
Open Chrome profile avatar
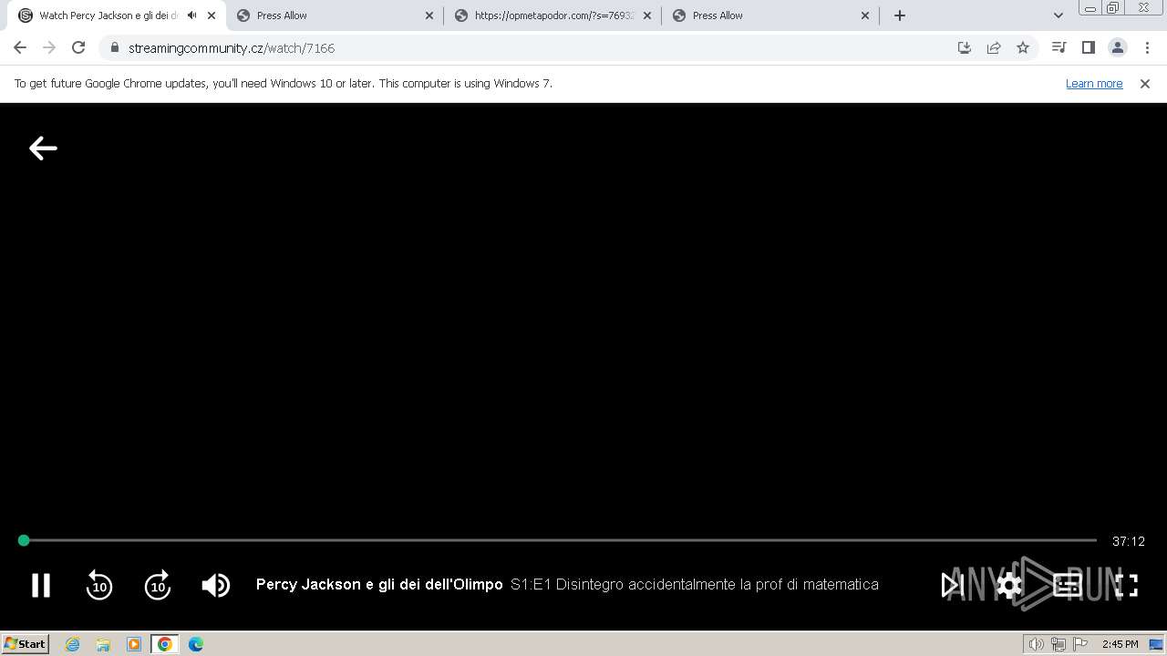point(1118,48)
